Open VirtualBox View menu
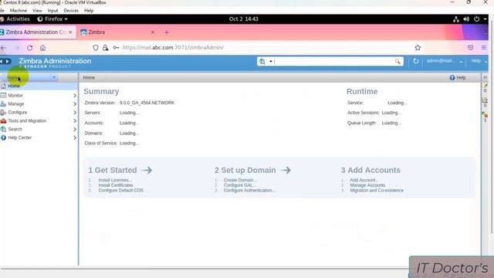This screenshot has height=278, width=494. click(x=37, y=10)
